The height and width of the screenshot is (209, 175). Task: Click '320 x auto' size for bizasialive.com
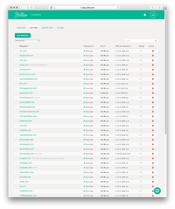click(x=104, y=93)
